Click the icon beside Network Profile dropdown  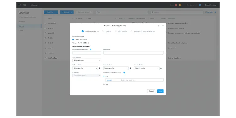click(161, 68)
